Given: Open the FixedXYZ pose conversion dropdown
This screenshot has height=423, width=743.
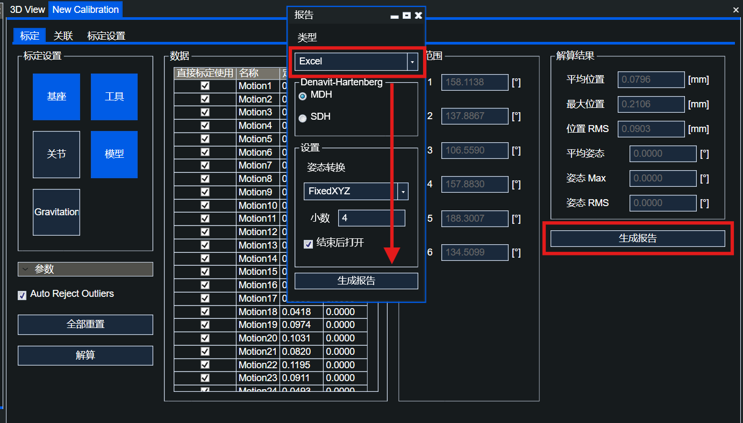Looking at the screenshot, I should pos(403,192).
